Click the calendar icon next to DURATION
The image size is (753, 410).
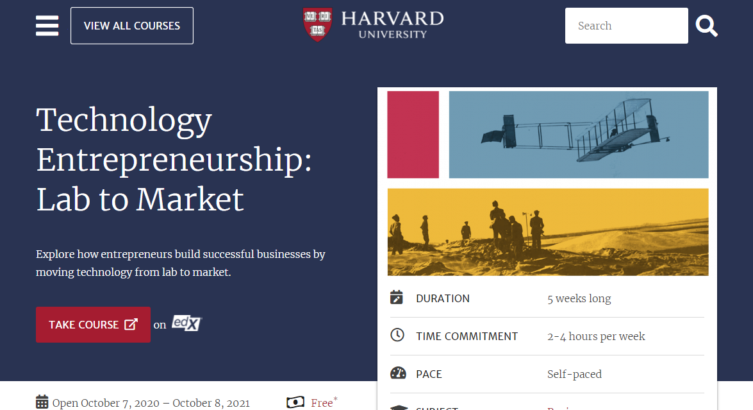click(x=397, y=297)
